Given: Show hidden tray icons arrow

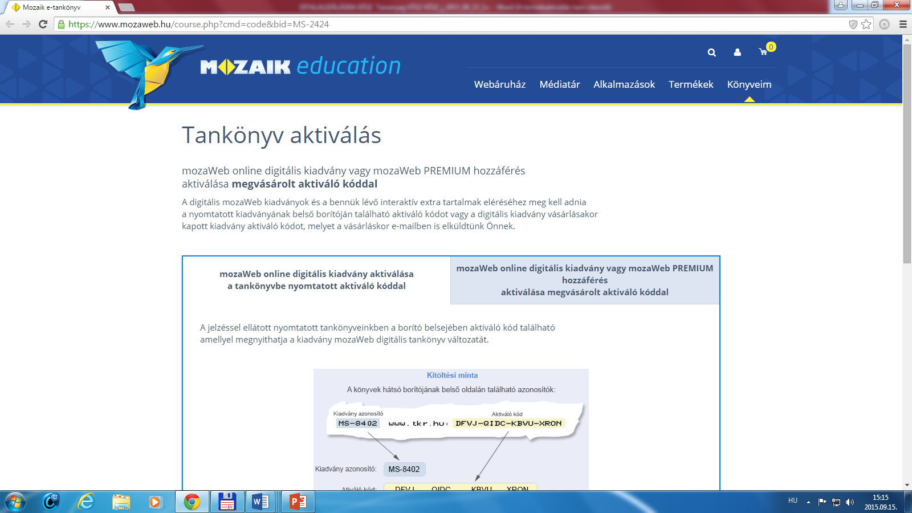Looking at the screenshot, I should point(808,502).
